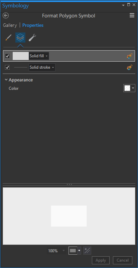This screenshot has height=268, width=138.
Task: Open the Color swatch picker
Action: coord(129,88)
